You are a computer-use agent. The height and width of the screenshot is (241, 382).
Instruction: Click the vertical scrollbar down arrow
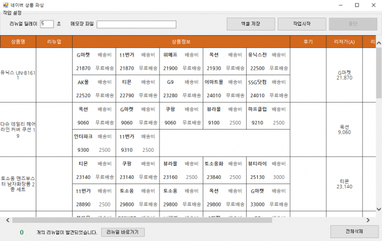[x=378, y=209]
